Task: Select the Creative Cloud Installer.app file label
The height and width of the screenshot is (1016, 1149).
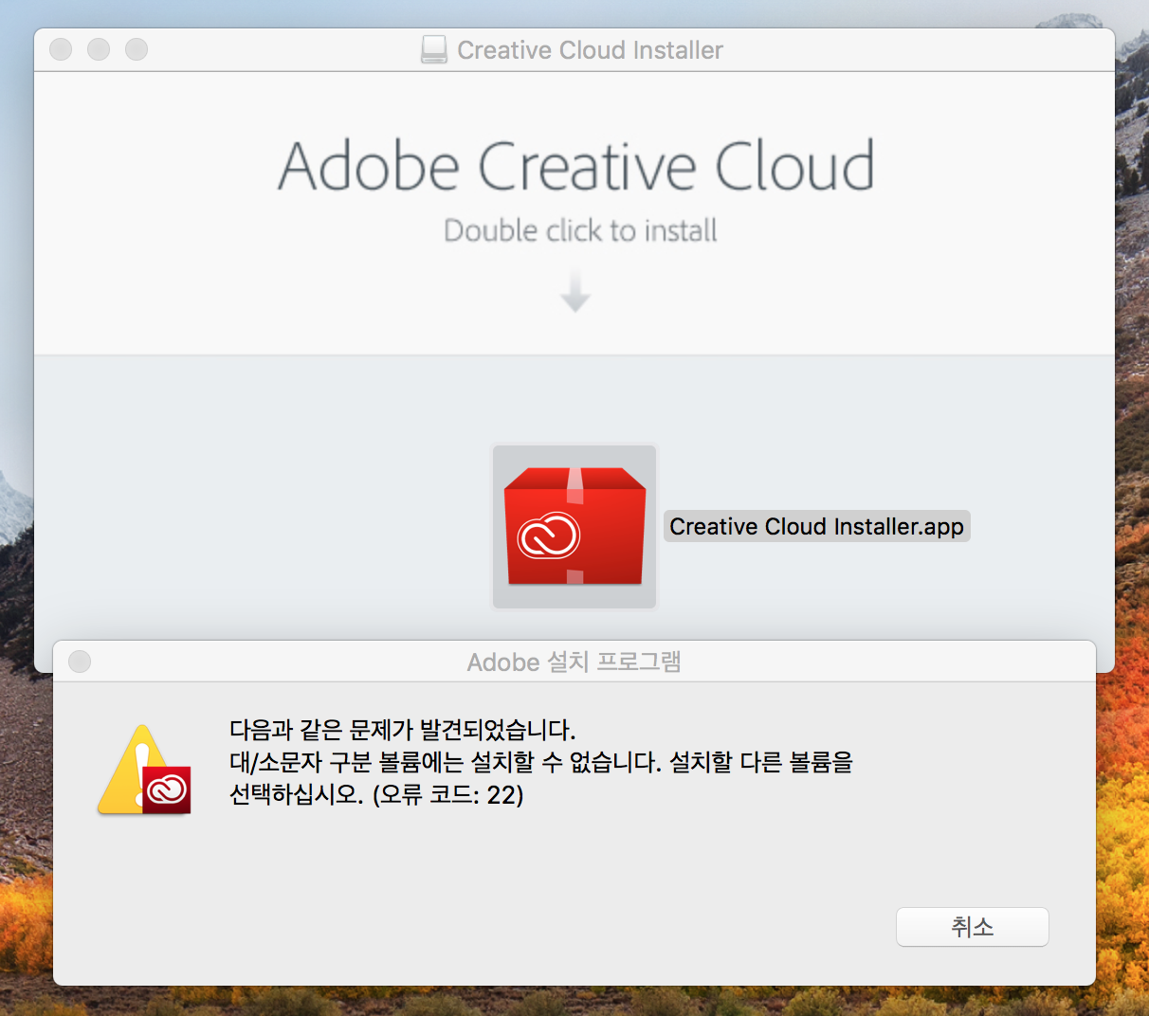Action: point(816,527)
